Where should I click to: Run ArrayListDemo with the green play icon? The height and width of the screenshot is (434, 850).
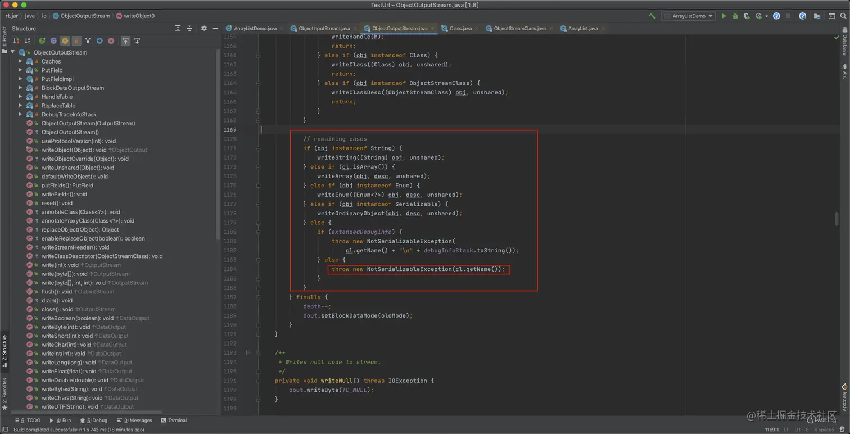724,16
